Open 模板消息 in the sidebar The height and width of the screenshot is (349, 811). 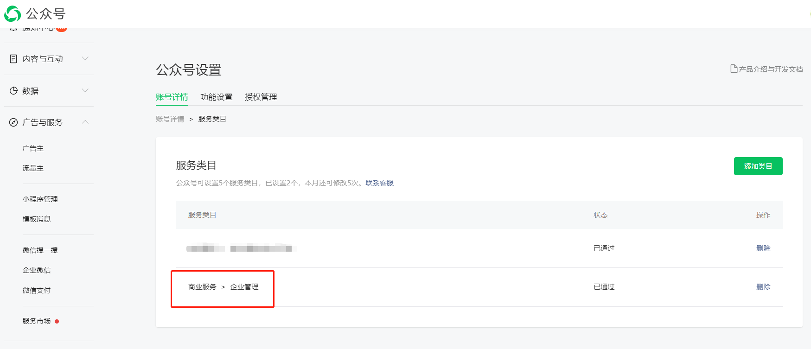pyautogui.click(x=37, y=219)
